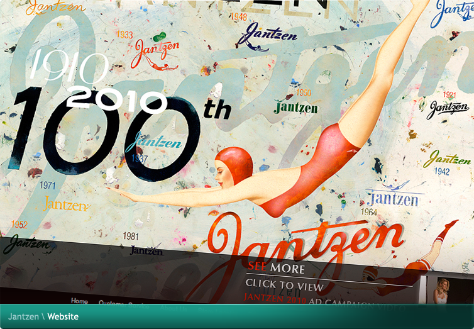Screen dimensions: 474x329
Task: Click the green 1960 Jantzen logo
Action: point(295,107)
